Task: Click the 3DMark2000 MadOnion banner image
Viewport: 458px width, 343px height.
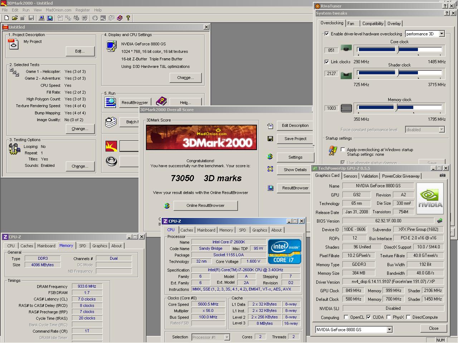Action: pyautogui.click(x=201, y=137)
